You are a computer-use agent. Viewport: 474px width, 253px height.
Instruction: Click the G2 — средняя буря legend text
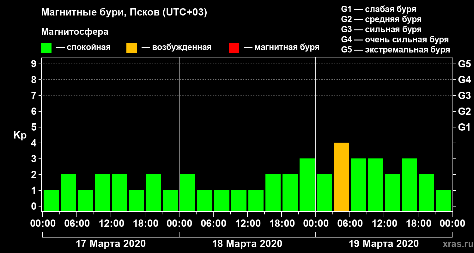pyautogui.click(x=381, y=19)
